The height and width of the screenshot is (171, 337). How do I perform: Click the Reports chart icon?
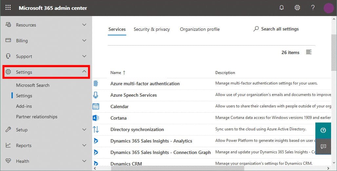(x=8, y=145)
